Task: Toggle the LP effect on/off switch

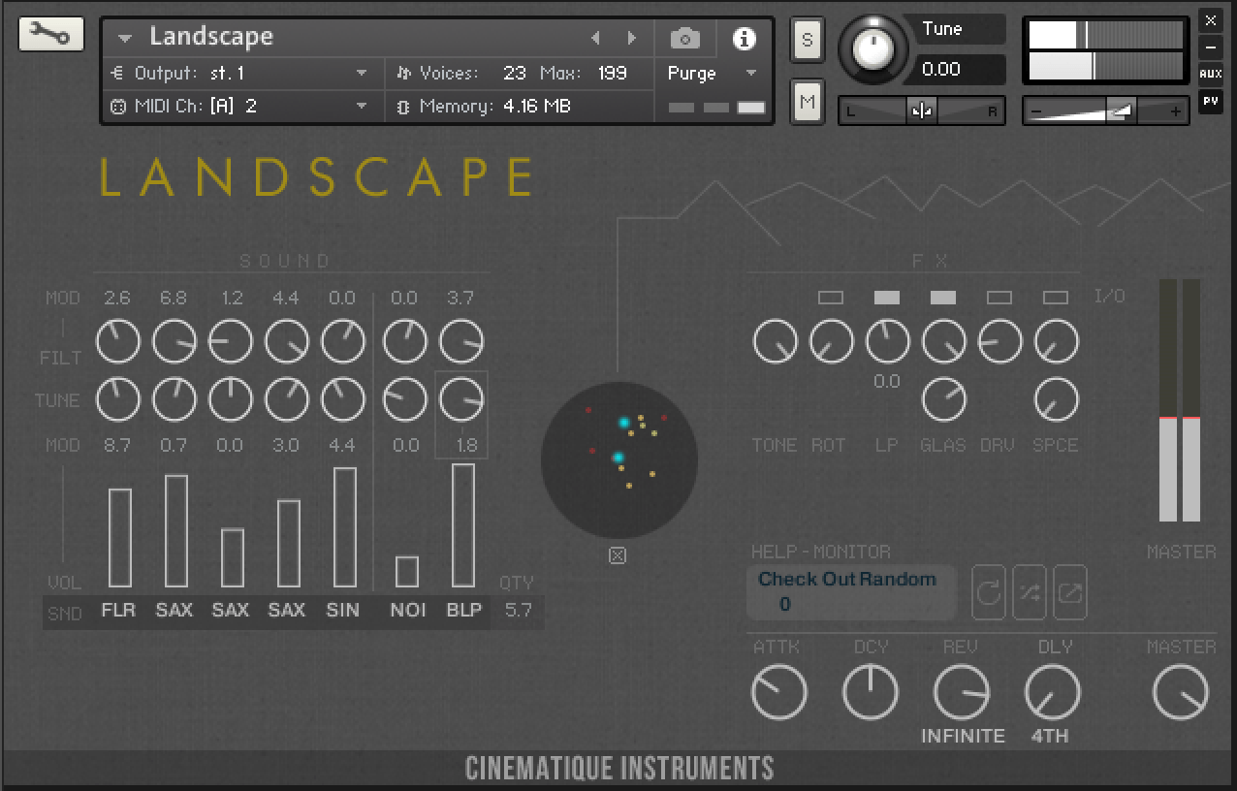Action: pyautogui.click(x=887, y=298)
